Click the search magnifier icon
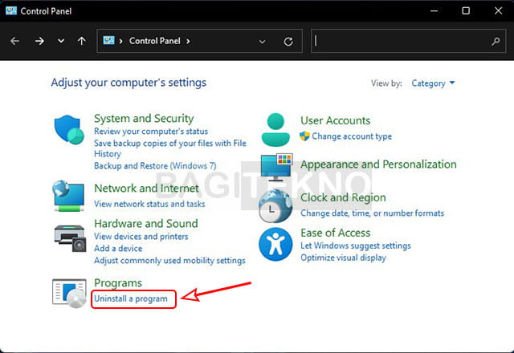The height and width of the screenshot is (353, 514). tap(496, 41)
